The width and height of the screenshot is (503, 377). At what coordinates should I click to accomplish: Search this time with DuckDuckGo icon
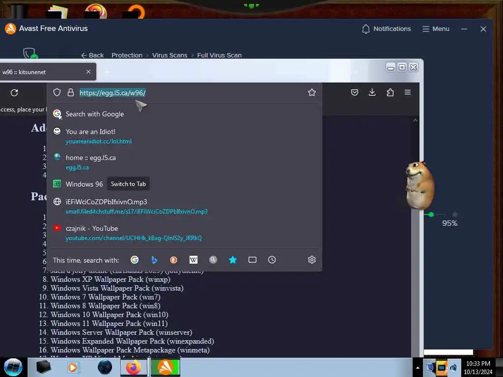pos(173,260)
